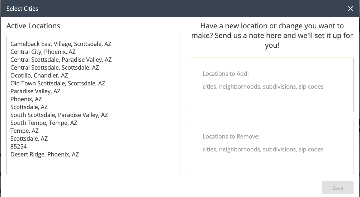Click Central Scottsdale, Paradise Valley location
This screenshot has height=197, width=360.
(x=61, y=60)
